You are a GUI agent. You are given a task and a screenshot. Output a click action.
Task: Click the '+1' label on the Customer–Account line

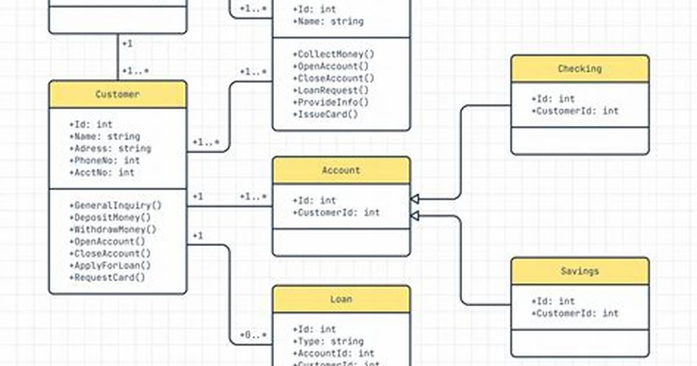coord(198,196)
